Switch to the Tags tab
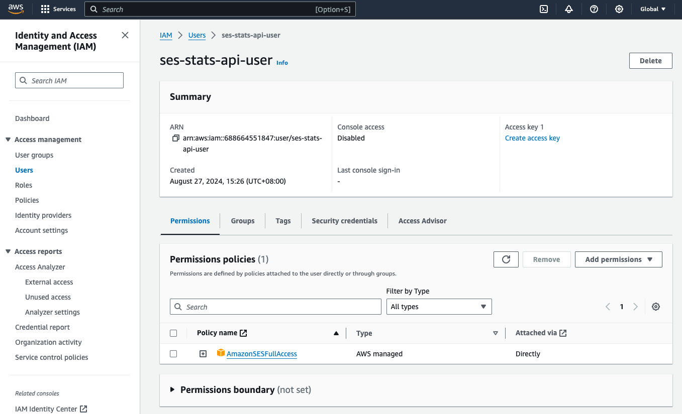This screenshot has width=682, height=414. pyautogui.click(x=283, y=221)
